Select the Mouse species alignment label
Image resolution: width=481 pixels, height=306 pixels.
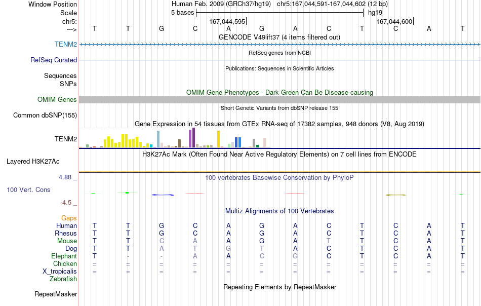(x=67, y=241)
